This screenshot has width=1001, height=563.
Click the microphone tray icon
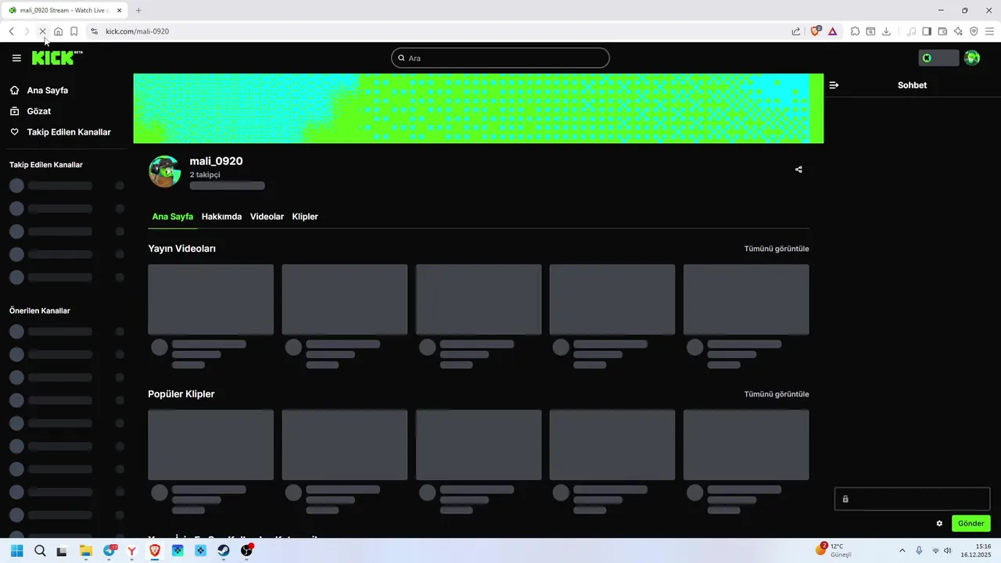click(919, 550)
